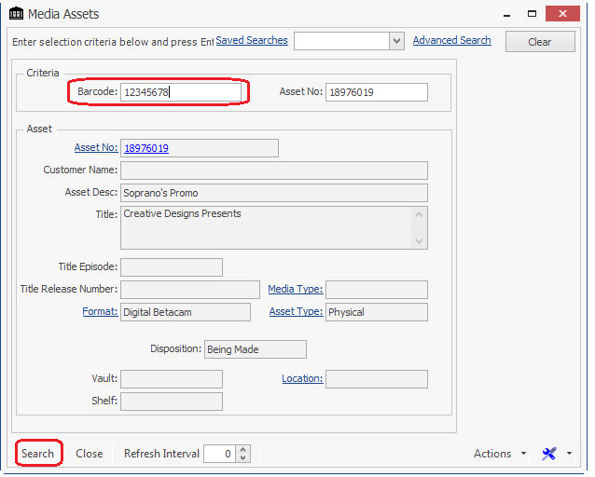Open the Actions dropdown menu

(x=500, y=454)
